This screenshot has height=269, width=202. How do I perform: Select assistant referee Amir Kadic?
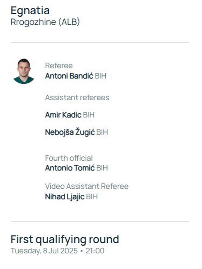63,115
